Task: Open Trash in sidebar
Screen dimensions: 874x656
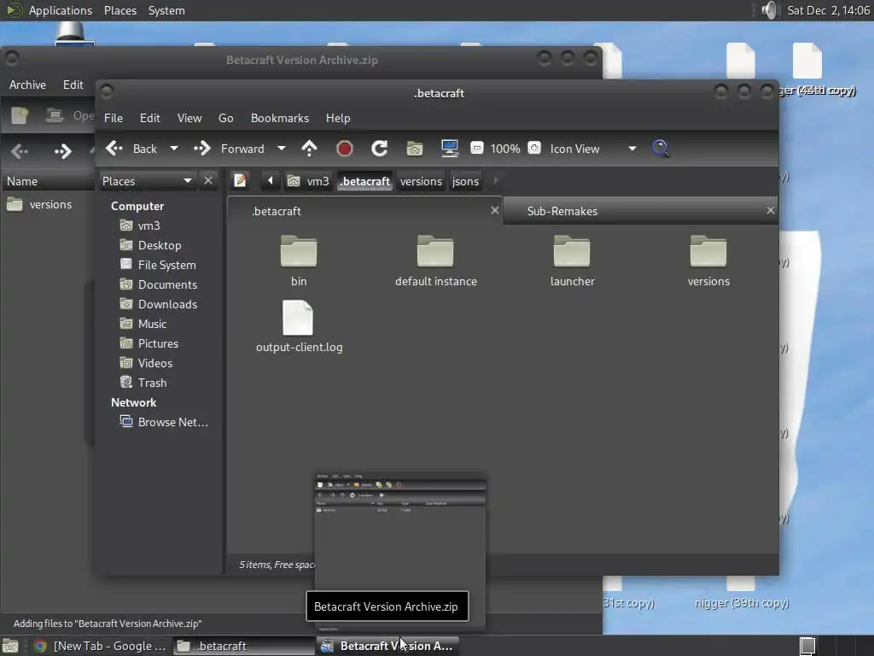Action: click(x=152, y=383)
